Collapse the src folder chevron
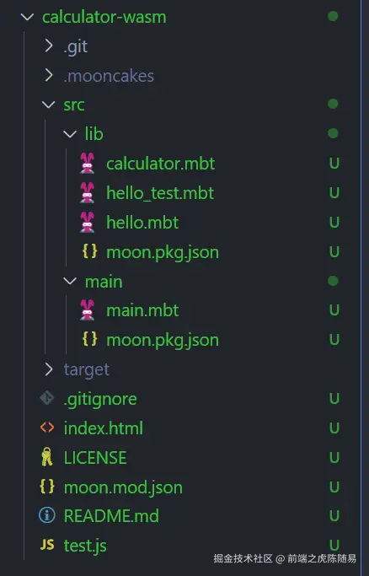 tap(48, 105)
